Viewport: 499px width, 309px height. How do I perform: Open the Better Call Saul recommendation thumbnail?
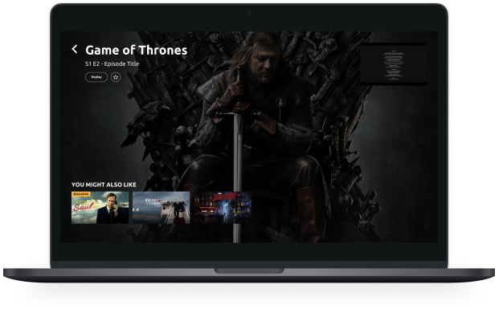tap(100, 207)
